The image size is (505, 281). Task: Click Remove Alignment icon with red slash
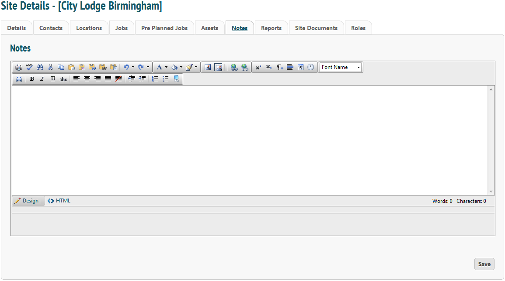118,79
